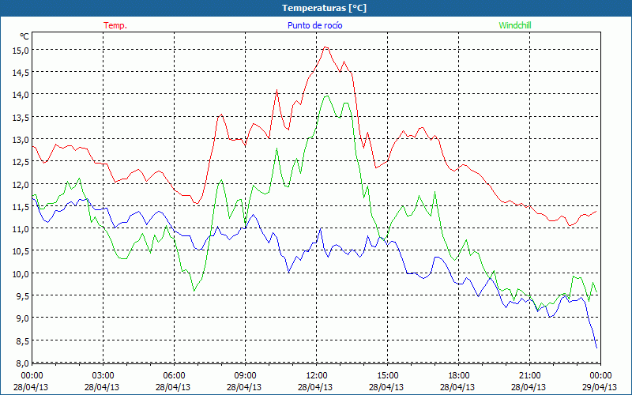Click the 13,5 value on the y-axis

tap(21, 117)
